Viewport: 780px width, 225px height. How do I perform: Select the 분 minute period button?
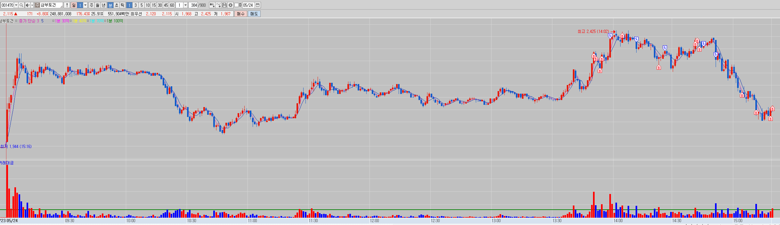tap(110, 5)
